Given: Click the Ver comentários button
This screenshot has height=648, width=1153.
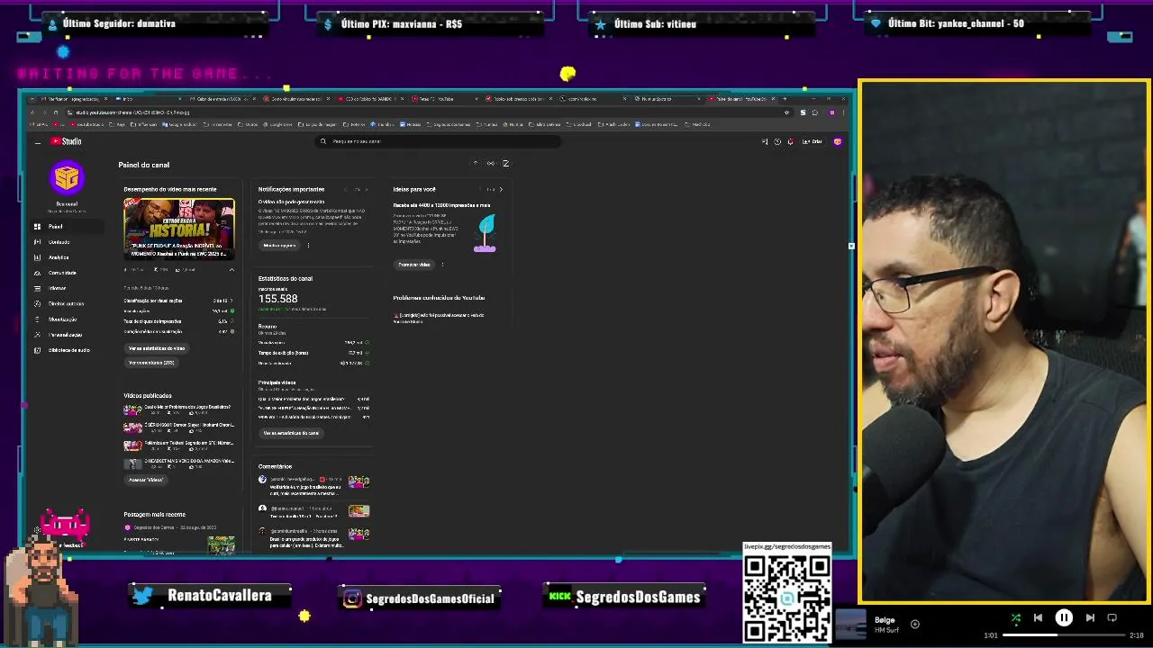Looking at the screenshot, I should [151, 363].
